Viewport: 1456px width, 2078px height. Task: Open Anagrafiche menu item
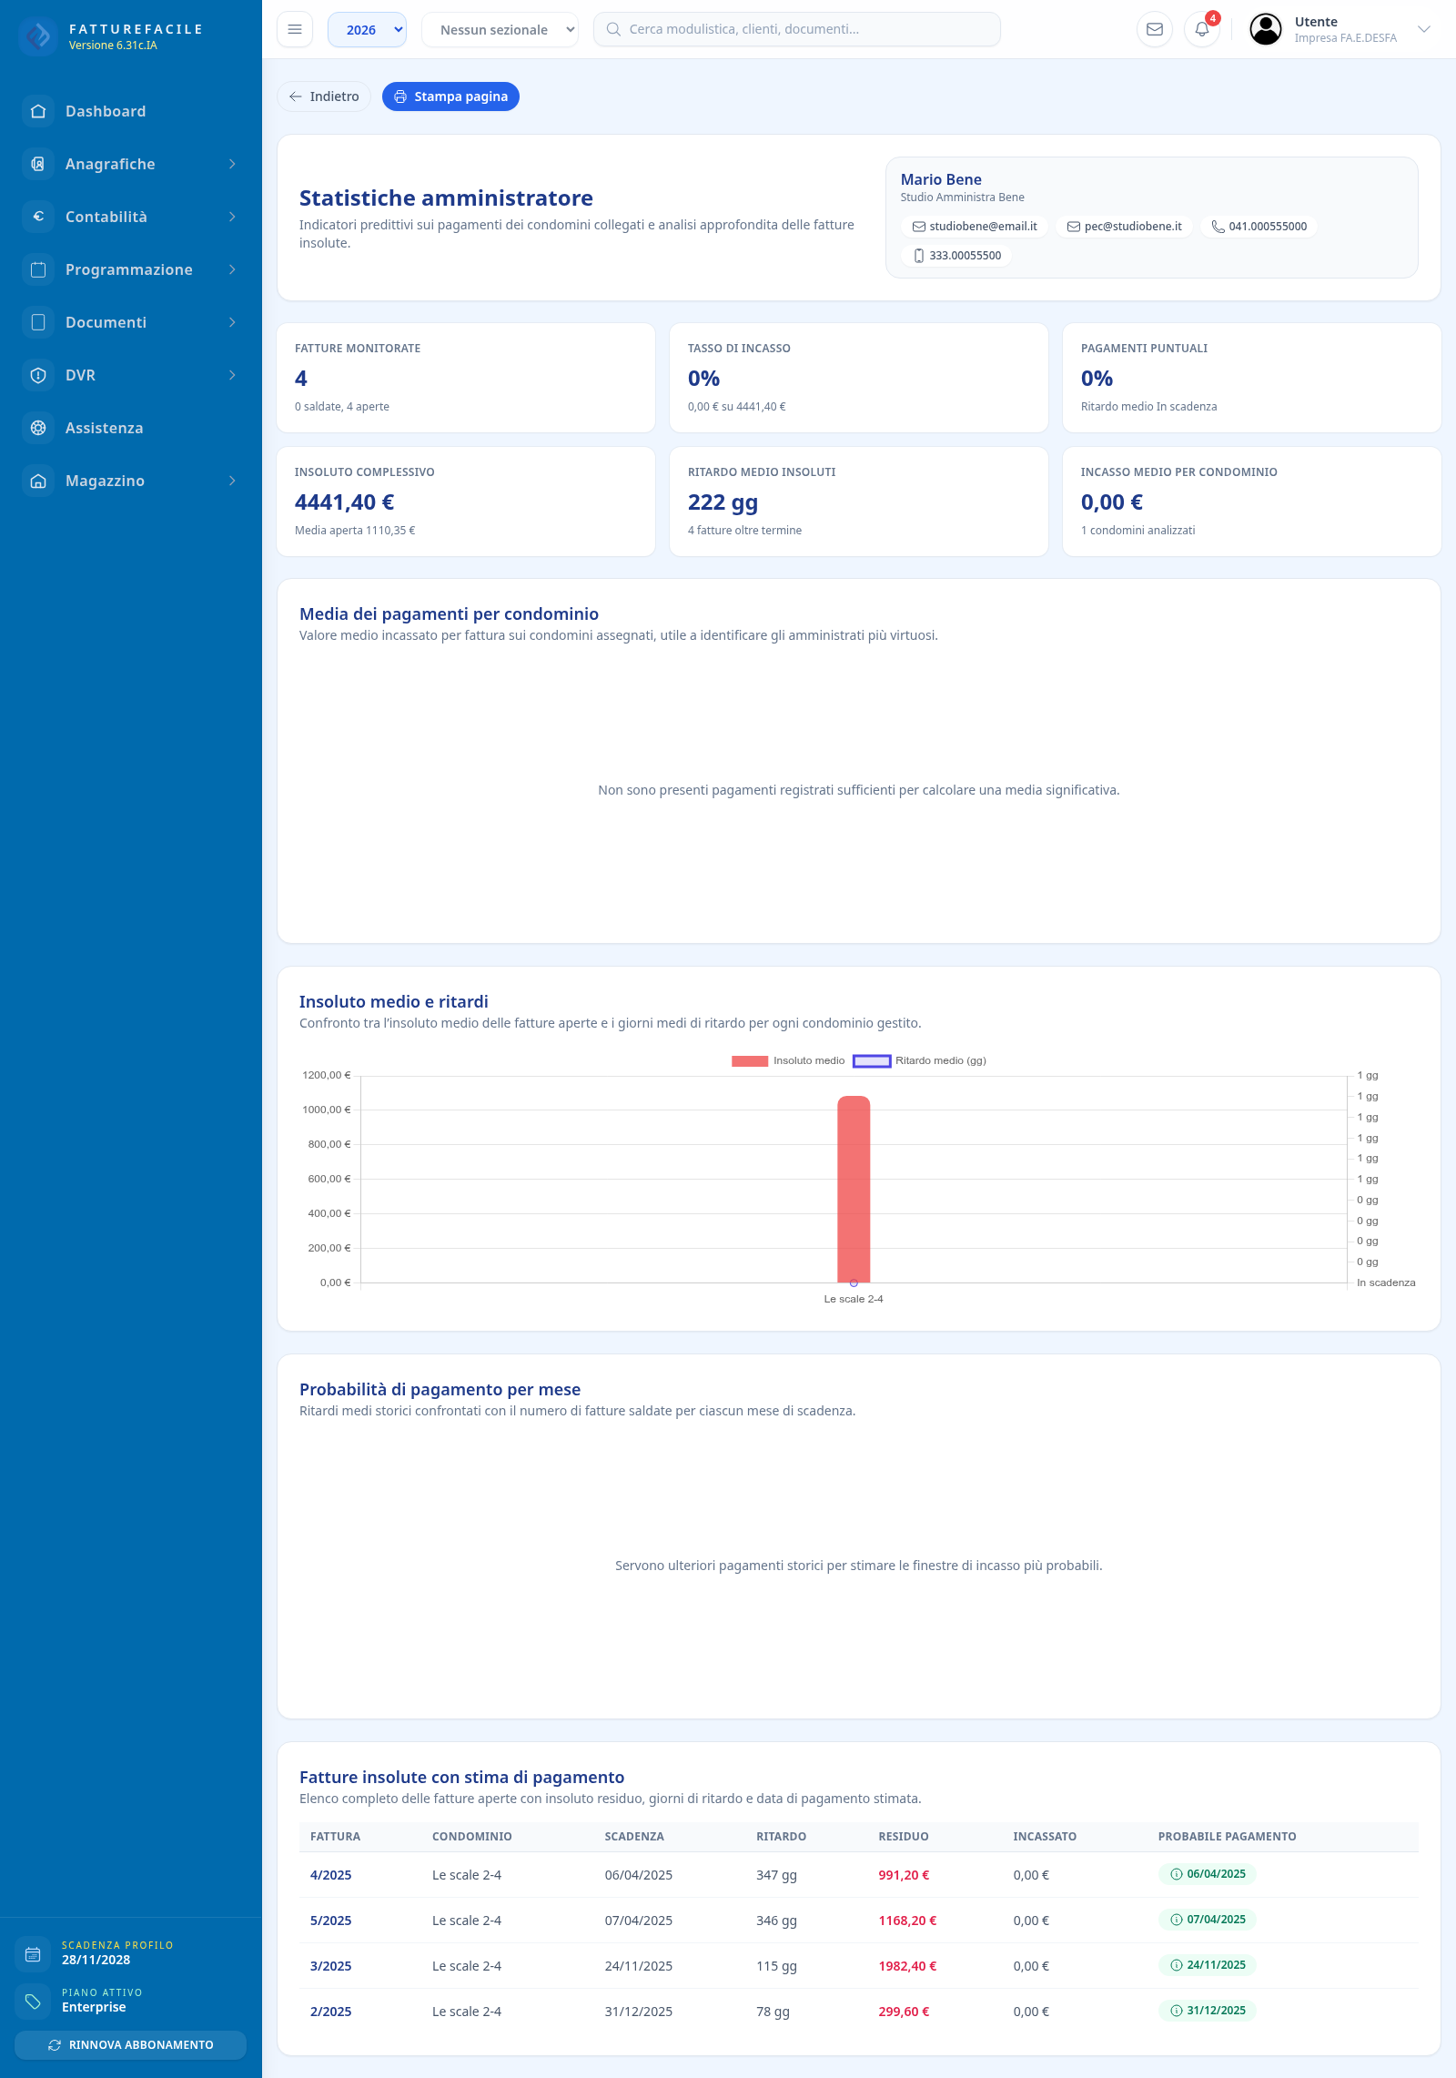pyautogui.click(x=131, y=164)
